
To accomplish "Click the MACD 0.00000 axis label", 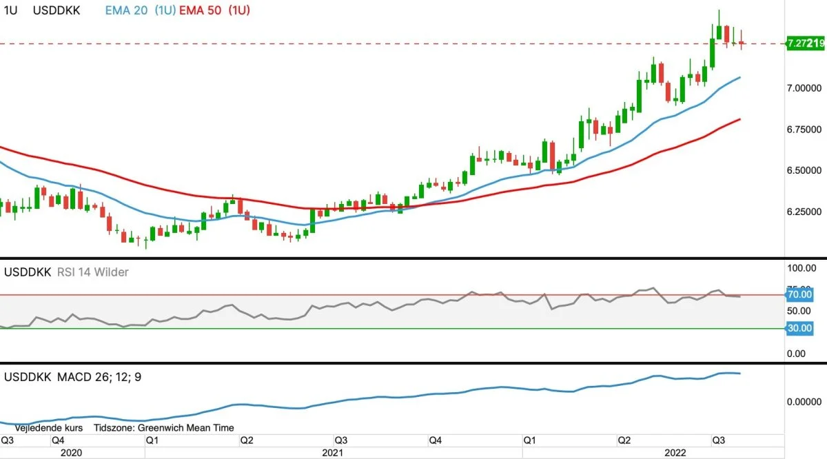I will tap(805, 401).
